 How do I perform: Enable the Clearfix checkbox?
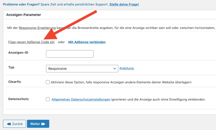48,82
